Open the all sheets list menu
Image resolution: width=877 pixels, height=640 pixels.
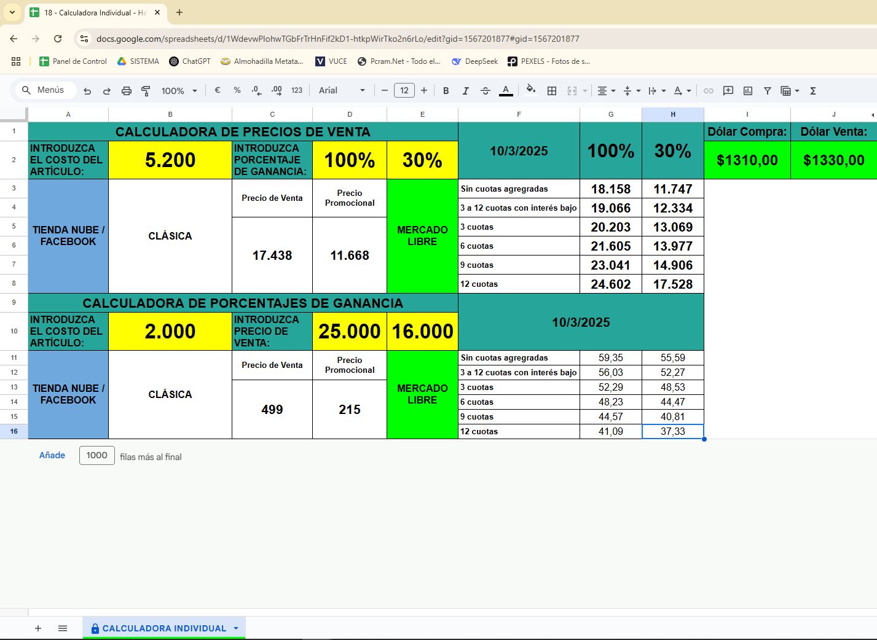click(63, 628)
